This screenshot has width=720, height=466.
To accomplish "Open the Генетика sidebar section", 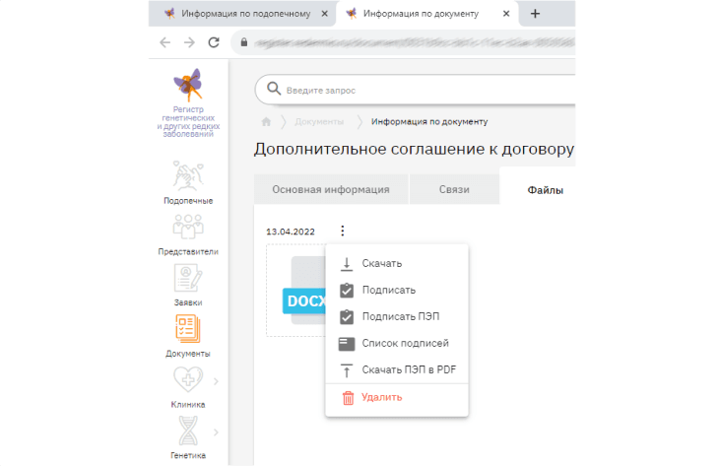I will (x=188, y=438).
